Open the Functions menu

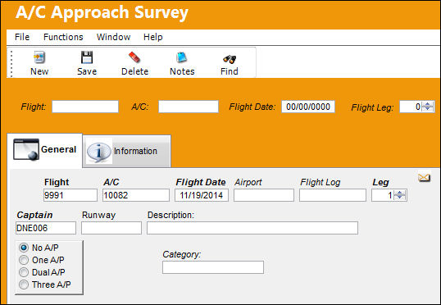click(x=63, y=37)
